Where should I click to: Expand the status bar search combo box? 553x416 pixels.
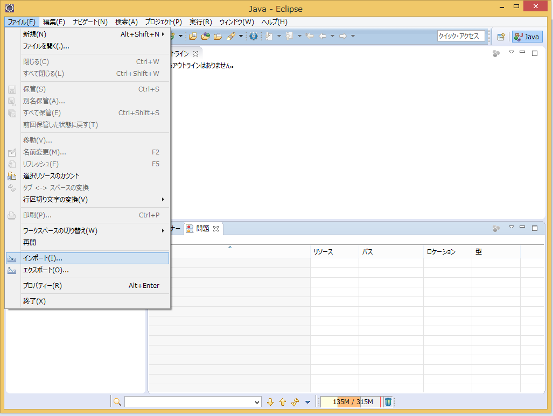coord(257,402)
